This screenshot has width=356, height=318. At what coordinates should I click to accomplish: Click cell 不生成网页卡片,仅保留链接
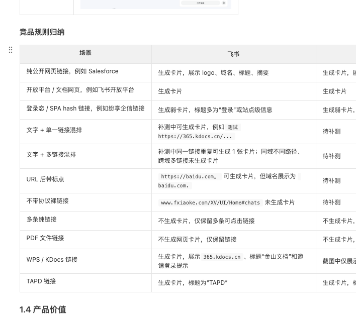pos(234,240)
